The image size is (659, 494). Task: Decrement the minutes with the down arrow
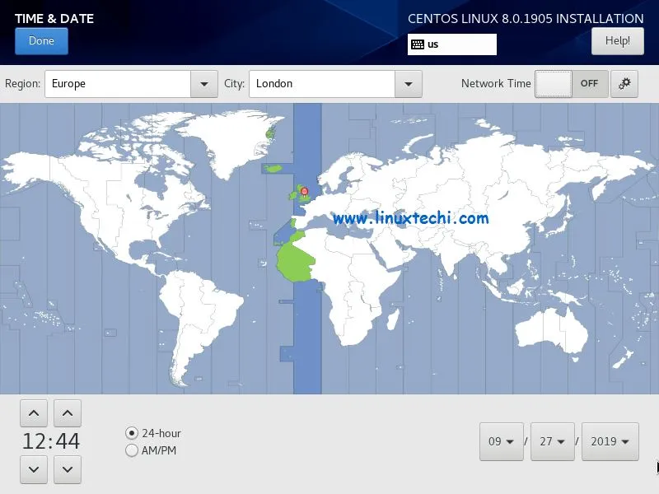(x=67, y=470)
